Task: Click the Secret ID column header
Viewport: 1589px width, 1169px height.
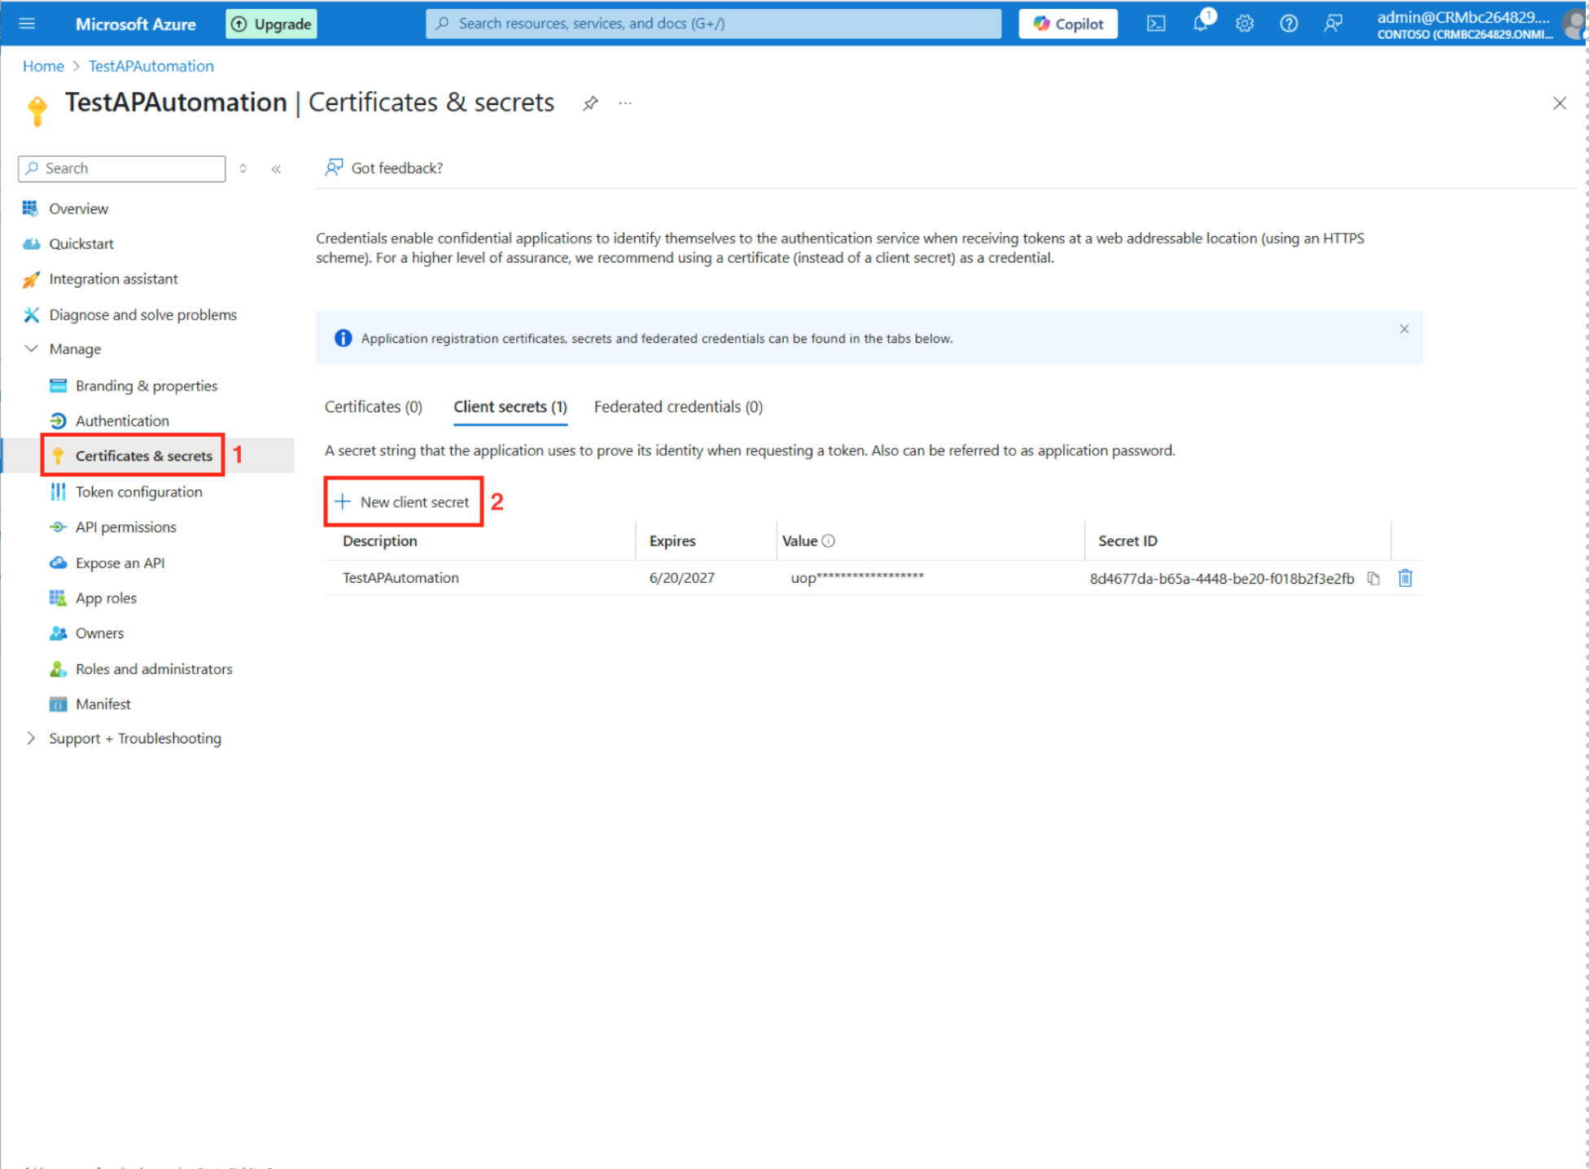Action: click(1127, 541)
